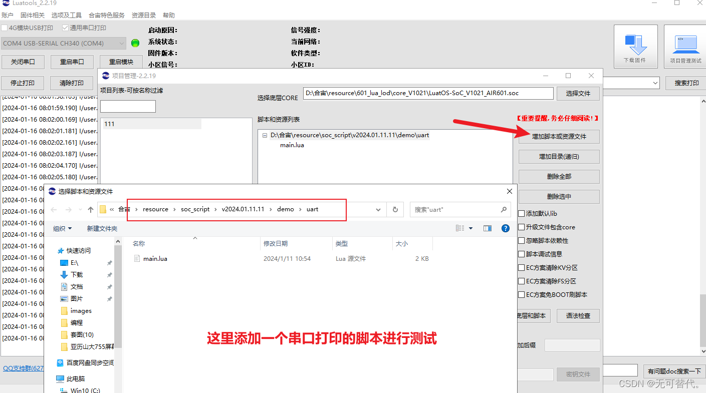Go forward in file dialog
The height and width of the screenshot is (393, 706).
tap(69, 210)
